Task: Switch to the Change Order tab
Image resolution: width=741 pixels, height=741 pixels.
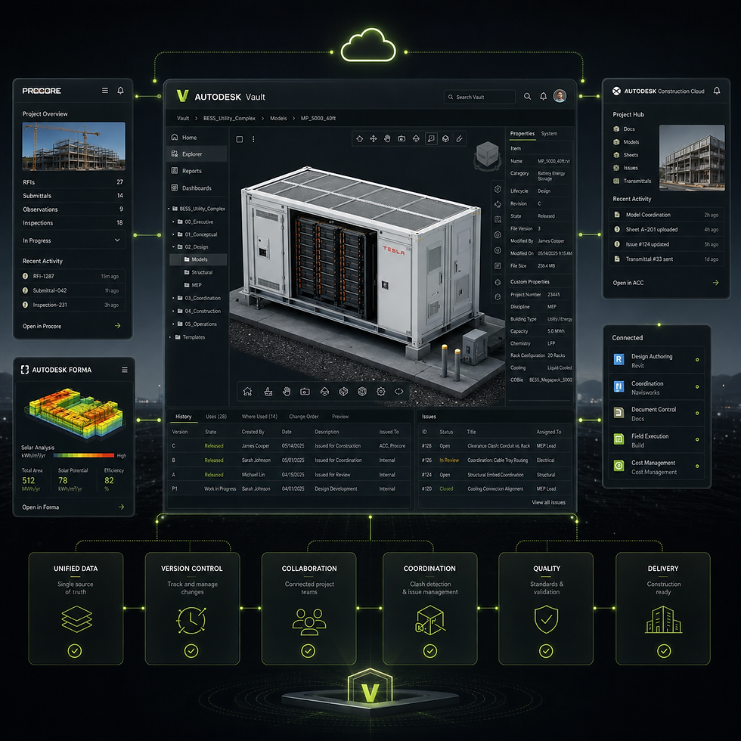Action: pyautogui.click(x=304, y=417)
